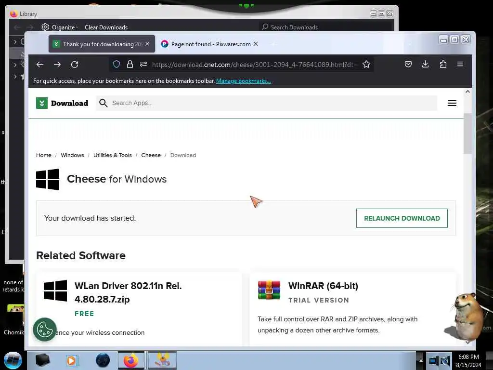Click 'Your download has started.' text

pyautogui.click(x=90, y=218)
